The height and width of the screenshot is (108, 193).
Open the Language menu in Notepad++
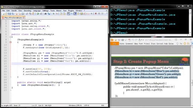point(37,11)
